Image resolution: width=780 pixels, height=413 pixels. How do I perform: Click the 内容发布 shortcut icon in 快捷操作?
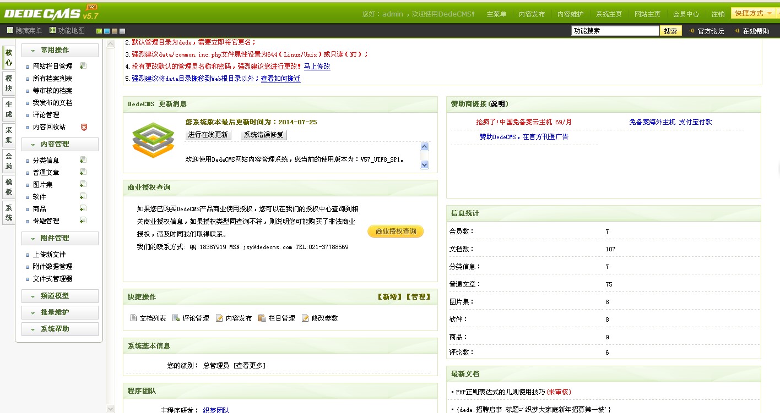click(x=219, y=318)
